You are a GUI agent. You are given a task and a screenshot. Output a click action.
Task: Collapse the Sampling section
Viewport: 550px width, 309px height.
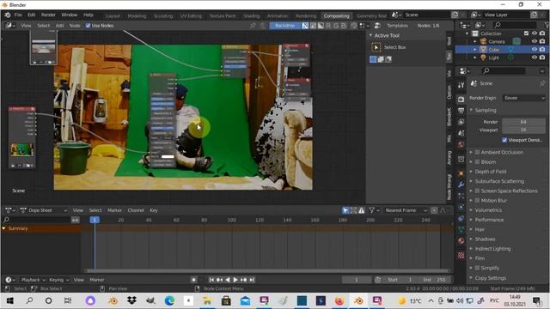click(472, 110)
